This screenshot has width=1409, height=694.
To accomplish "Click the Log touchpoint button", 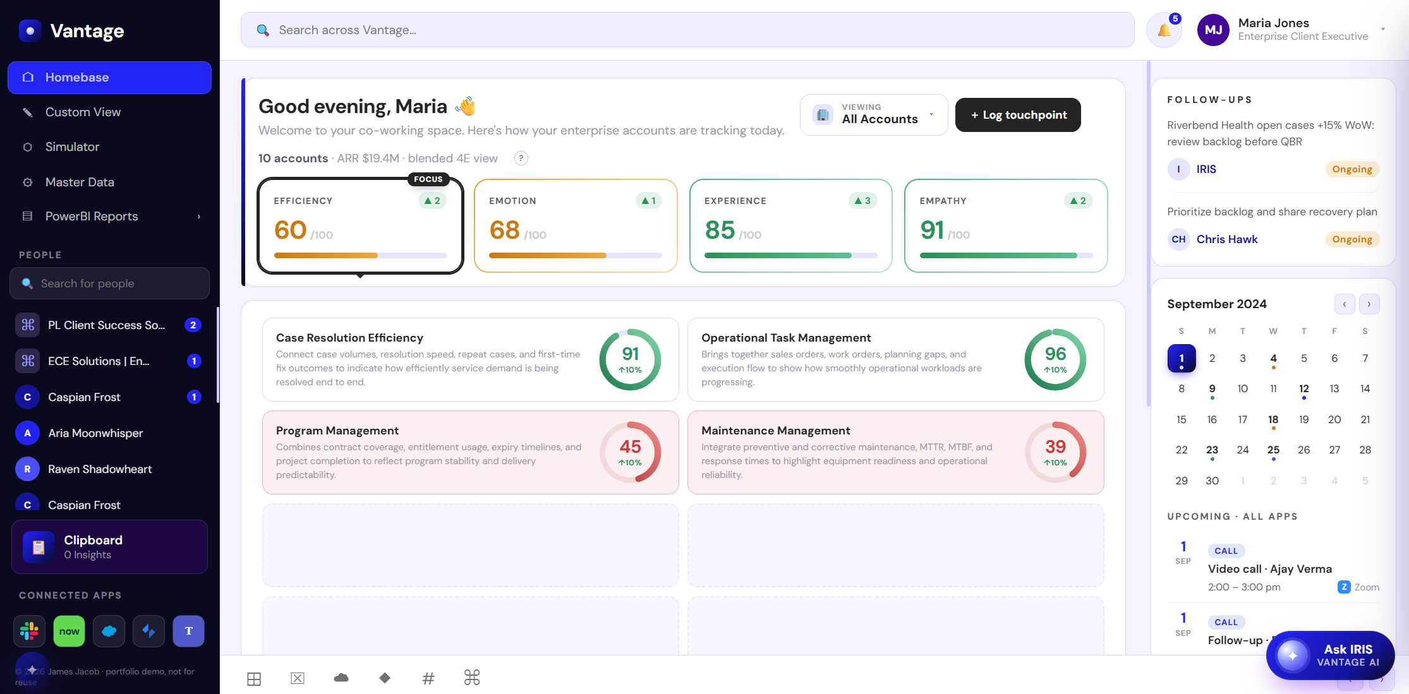I will click(1018, 115).
